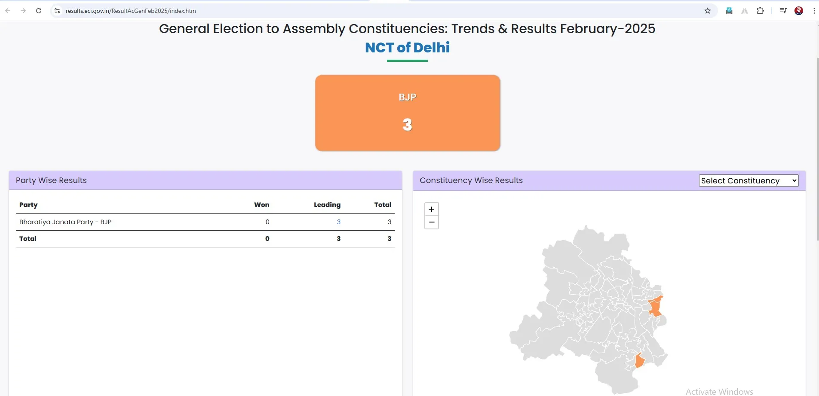
Task: Reload the page with the refresh icon
Action: [39, 11]
